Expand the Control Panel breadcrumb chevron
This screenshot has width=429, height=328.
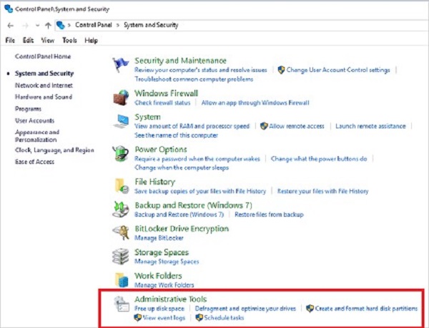point(70,26)
